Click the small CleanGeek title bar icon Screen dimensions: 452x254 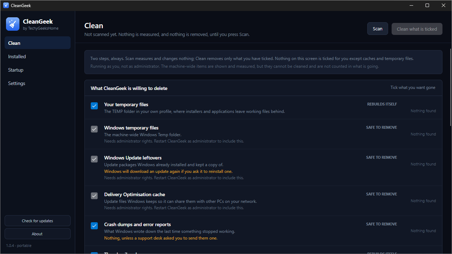6,5
